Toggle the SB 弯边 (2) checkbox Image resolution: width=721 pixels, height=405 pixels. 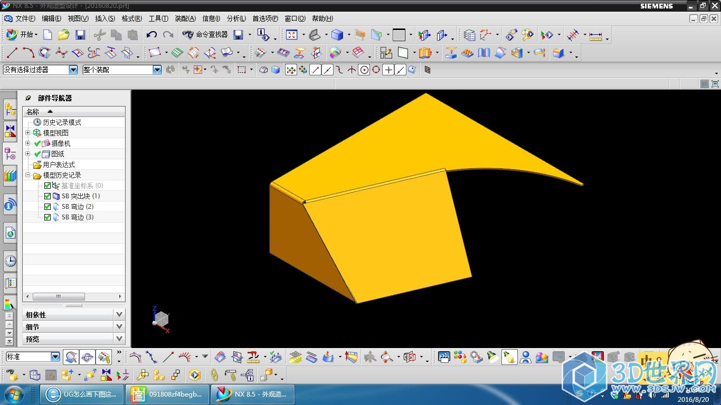coord(48,207)
